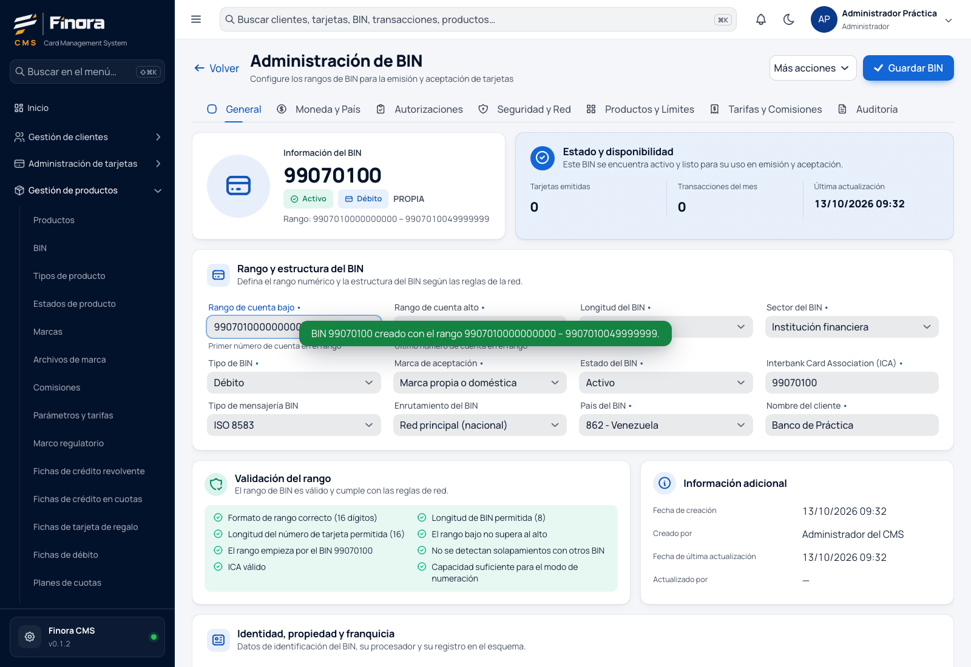Click the Identidad, propiedad y franquicia icon
971x667 pixels.
(218, 640)
